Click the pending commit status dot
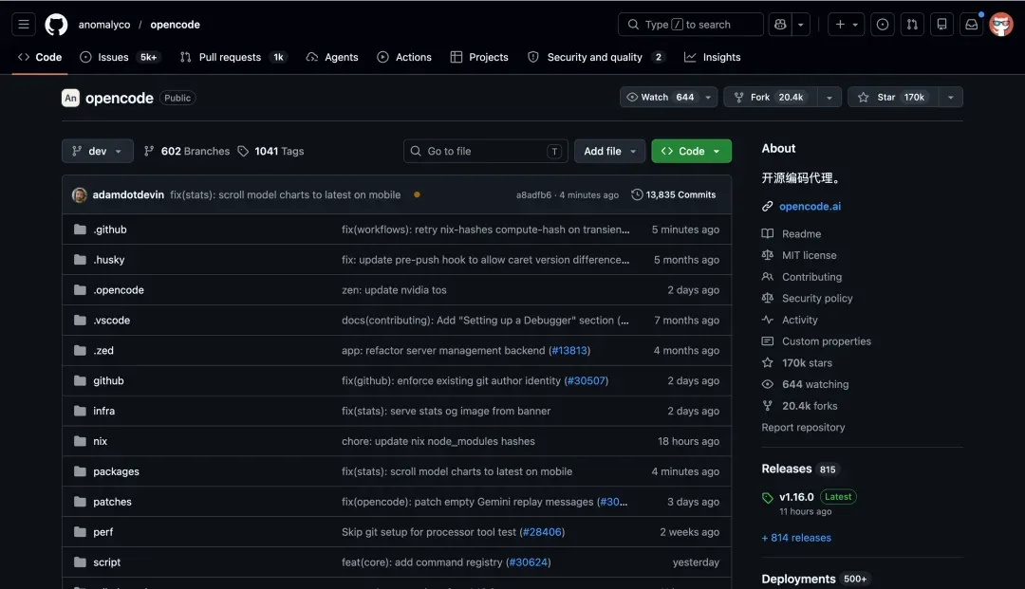This screenshot has width=1025, height=589. coord(417,194)
